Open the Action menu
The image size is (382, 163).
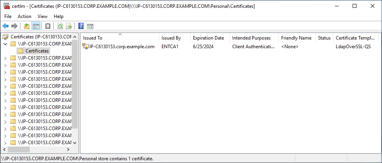click(x=24, y=16)
